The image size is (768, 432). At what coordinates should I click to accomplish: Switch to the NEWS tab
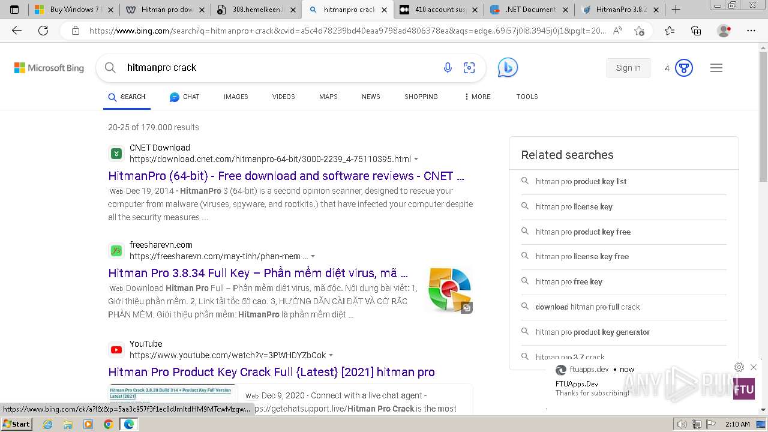(371, 97)
